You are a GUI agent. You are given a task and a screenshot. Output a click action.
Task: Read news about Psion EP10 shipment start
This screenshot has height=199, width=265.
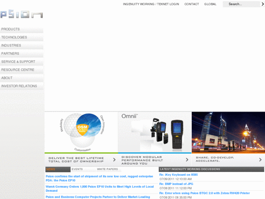point(100,178)
